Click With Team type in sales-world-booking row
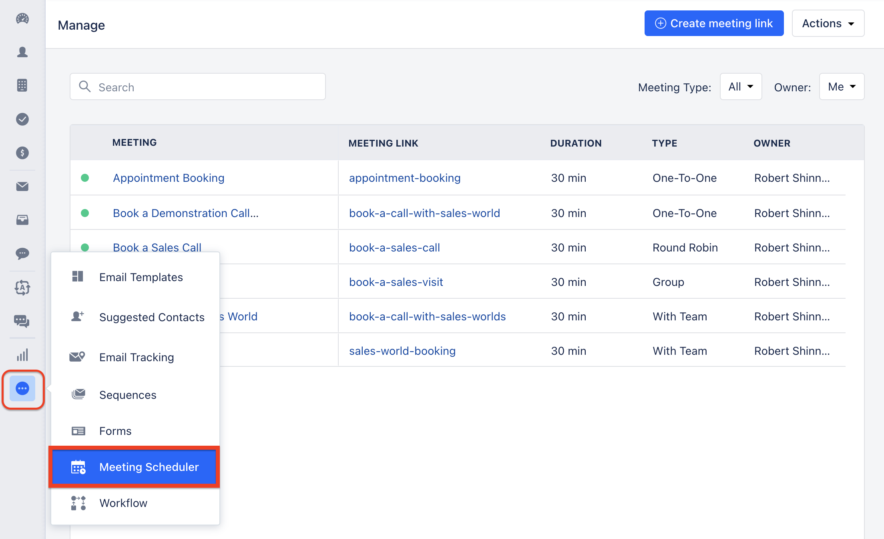This screenshot has width=884, height=539. [680, 351]
